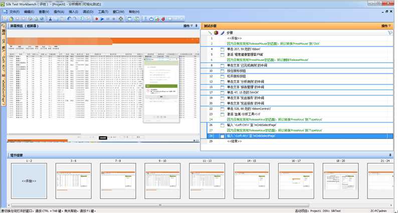The width and height of the screenshot is (398, 213).
Task: Click the screen preview horizontal scrollbar
Action: [x=45, y=134]
